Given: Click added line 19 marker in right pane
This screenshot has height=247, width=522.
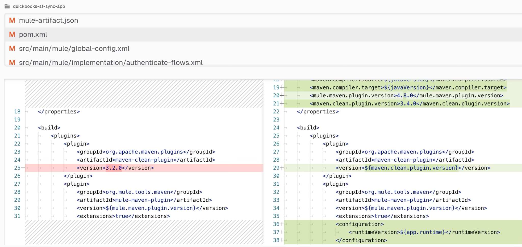Looking at the screenshot, I should [282, 87].
